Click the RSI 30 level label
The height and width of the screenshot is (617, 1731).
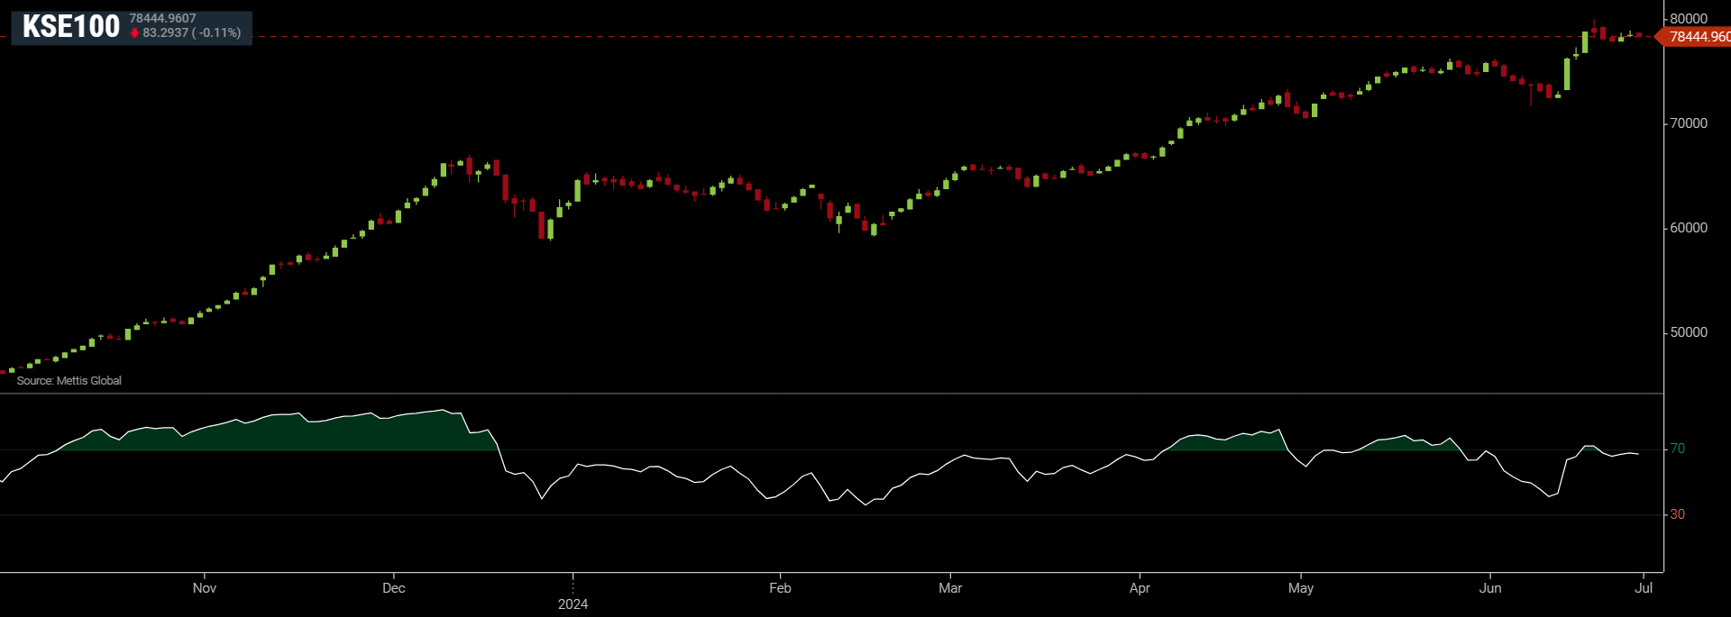1677,514
